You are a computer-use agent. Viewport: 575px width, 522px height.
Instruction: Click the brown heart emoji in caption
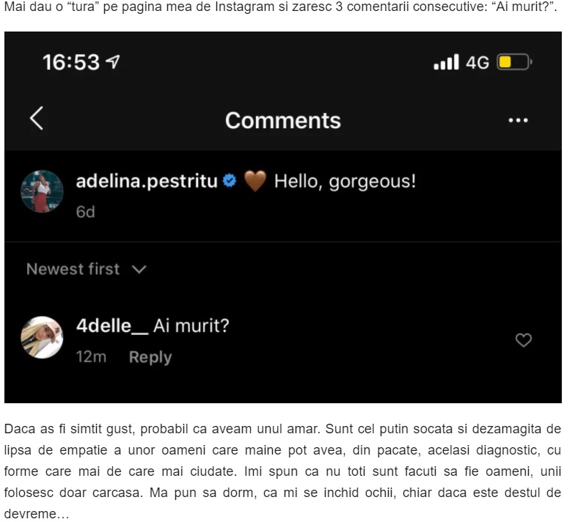[x=254, y=181]
